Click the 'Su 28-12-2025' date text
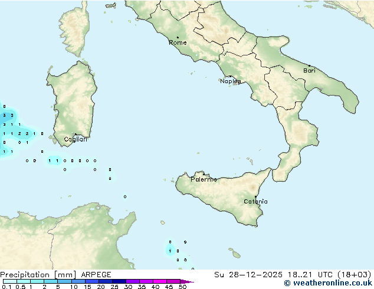The width and height of the screenshot is (374, 289). (x=248, y=275)
